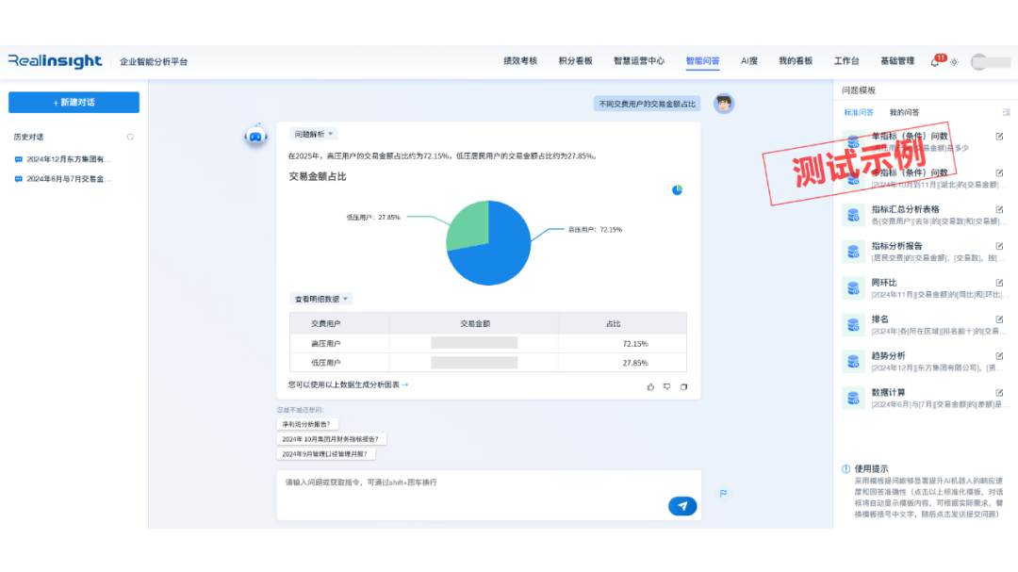The height and width of the screenshot is (572, 1018).
Task: Click the pie chart type icon
Action: click(x=677, y=189)
